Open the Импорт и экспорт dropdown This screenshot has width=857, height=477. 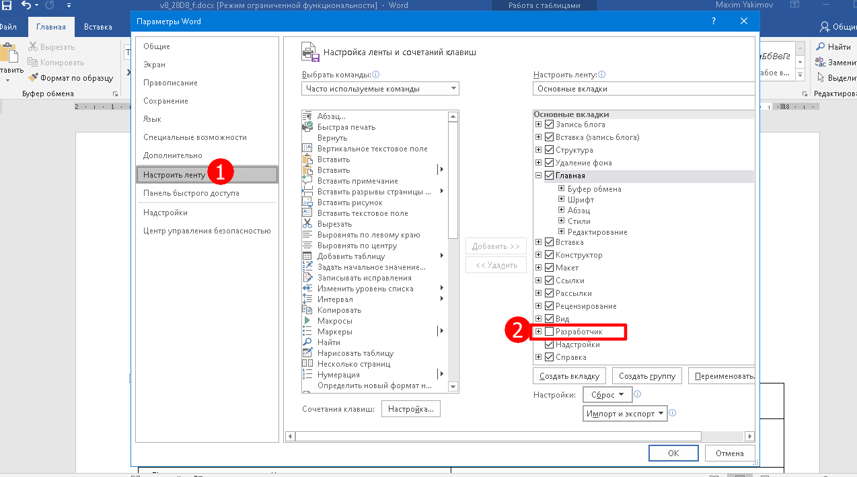(625, 414)
